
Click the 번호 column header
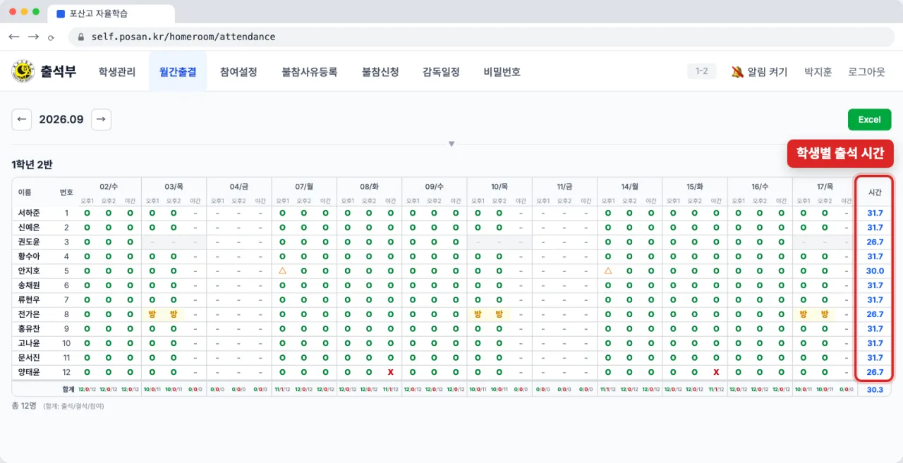(66, 192)
